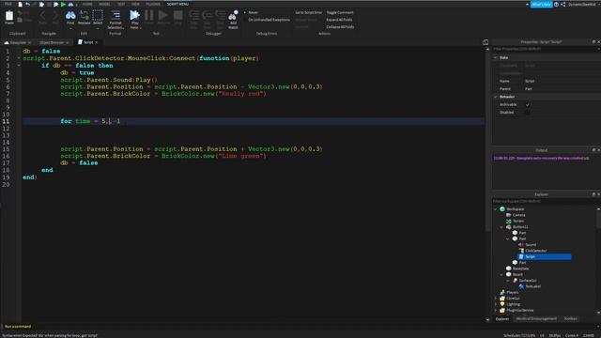Select the ClickDetector object in Explorer
The height and width of the screenshot is (338, 601).
click(532, 251)
